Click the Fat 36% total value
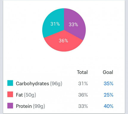The height and width of the screenshot is (114, 128). click(83, 95)
